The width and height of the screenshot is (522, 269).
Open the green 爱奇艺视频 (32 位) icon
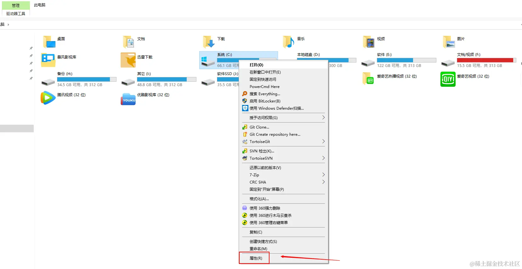point(448,79)
